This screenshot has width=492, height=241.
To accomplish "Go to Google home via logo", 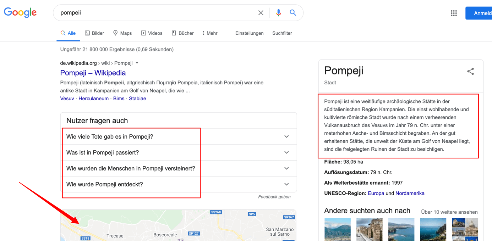I will (20, 12).
